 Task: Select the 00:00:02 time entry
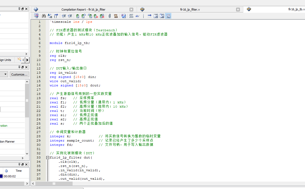[x=10, y=176]
